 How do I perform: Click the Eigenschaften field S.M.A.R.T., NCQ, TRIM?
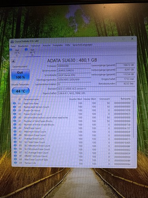[96, 93]
